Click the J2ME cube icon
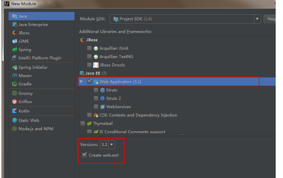This screenshot has height=178, width=283. tap(15, 41)
